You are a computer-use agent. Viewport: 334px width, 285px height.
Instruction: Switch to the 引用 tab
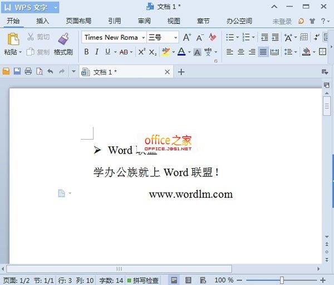115,21
